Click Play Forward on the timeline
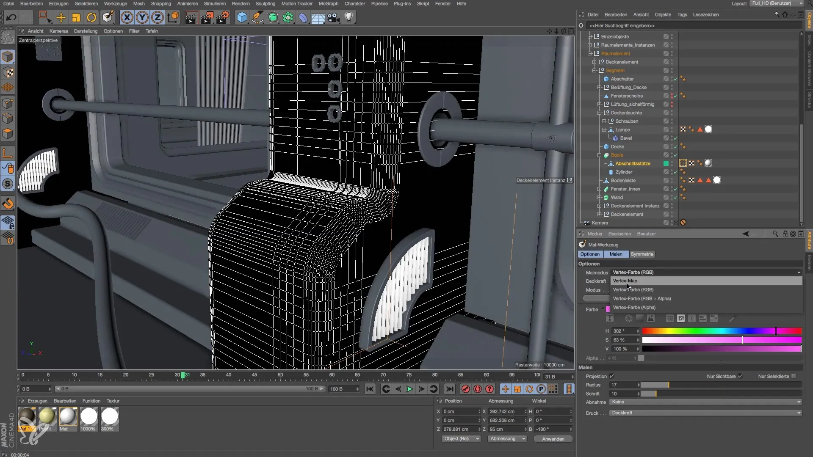Image resolution: width=813 pixels, height=457 pixels. [x=409, y=389]
